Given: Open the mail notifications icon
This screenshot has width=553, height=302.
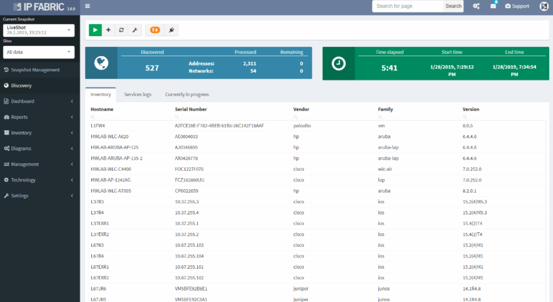Looking at the screenshot, I should pos(493,6).
